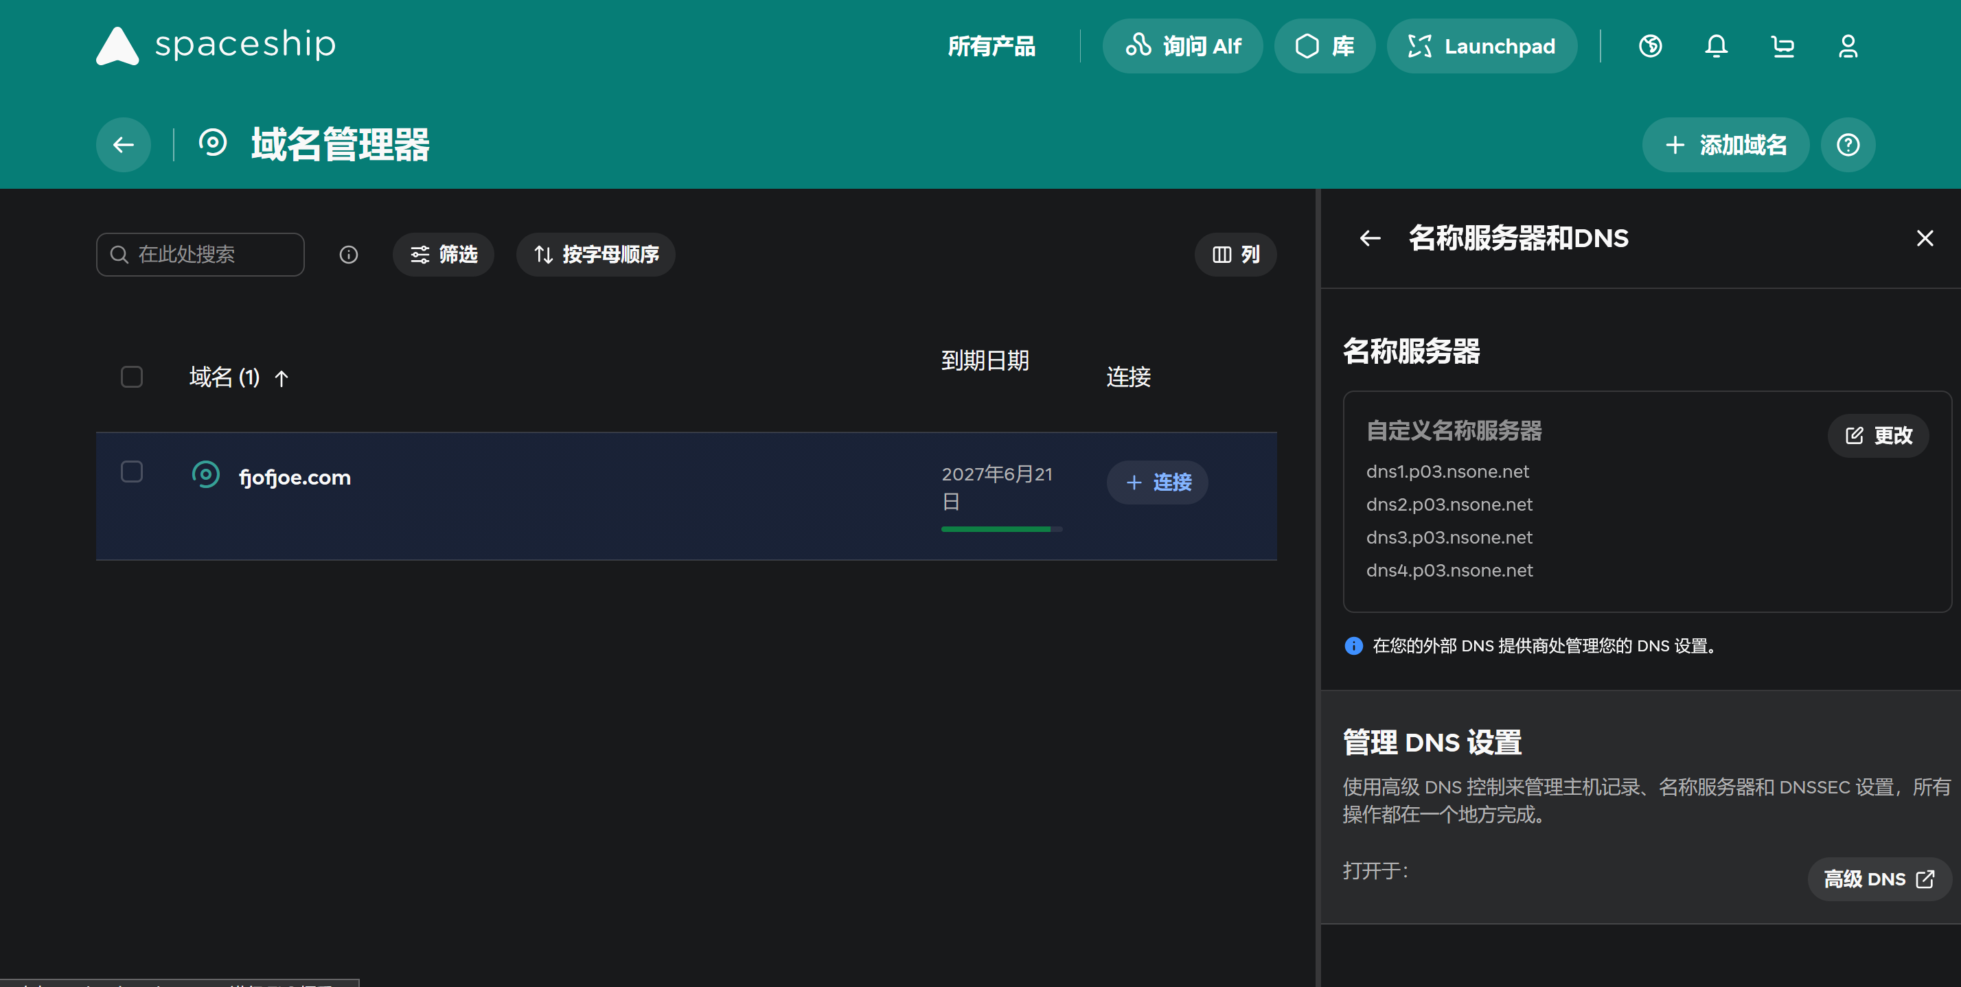
Task: Click the Spaceship logo
Action: coord(216,46)
